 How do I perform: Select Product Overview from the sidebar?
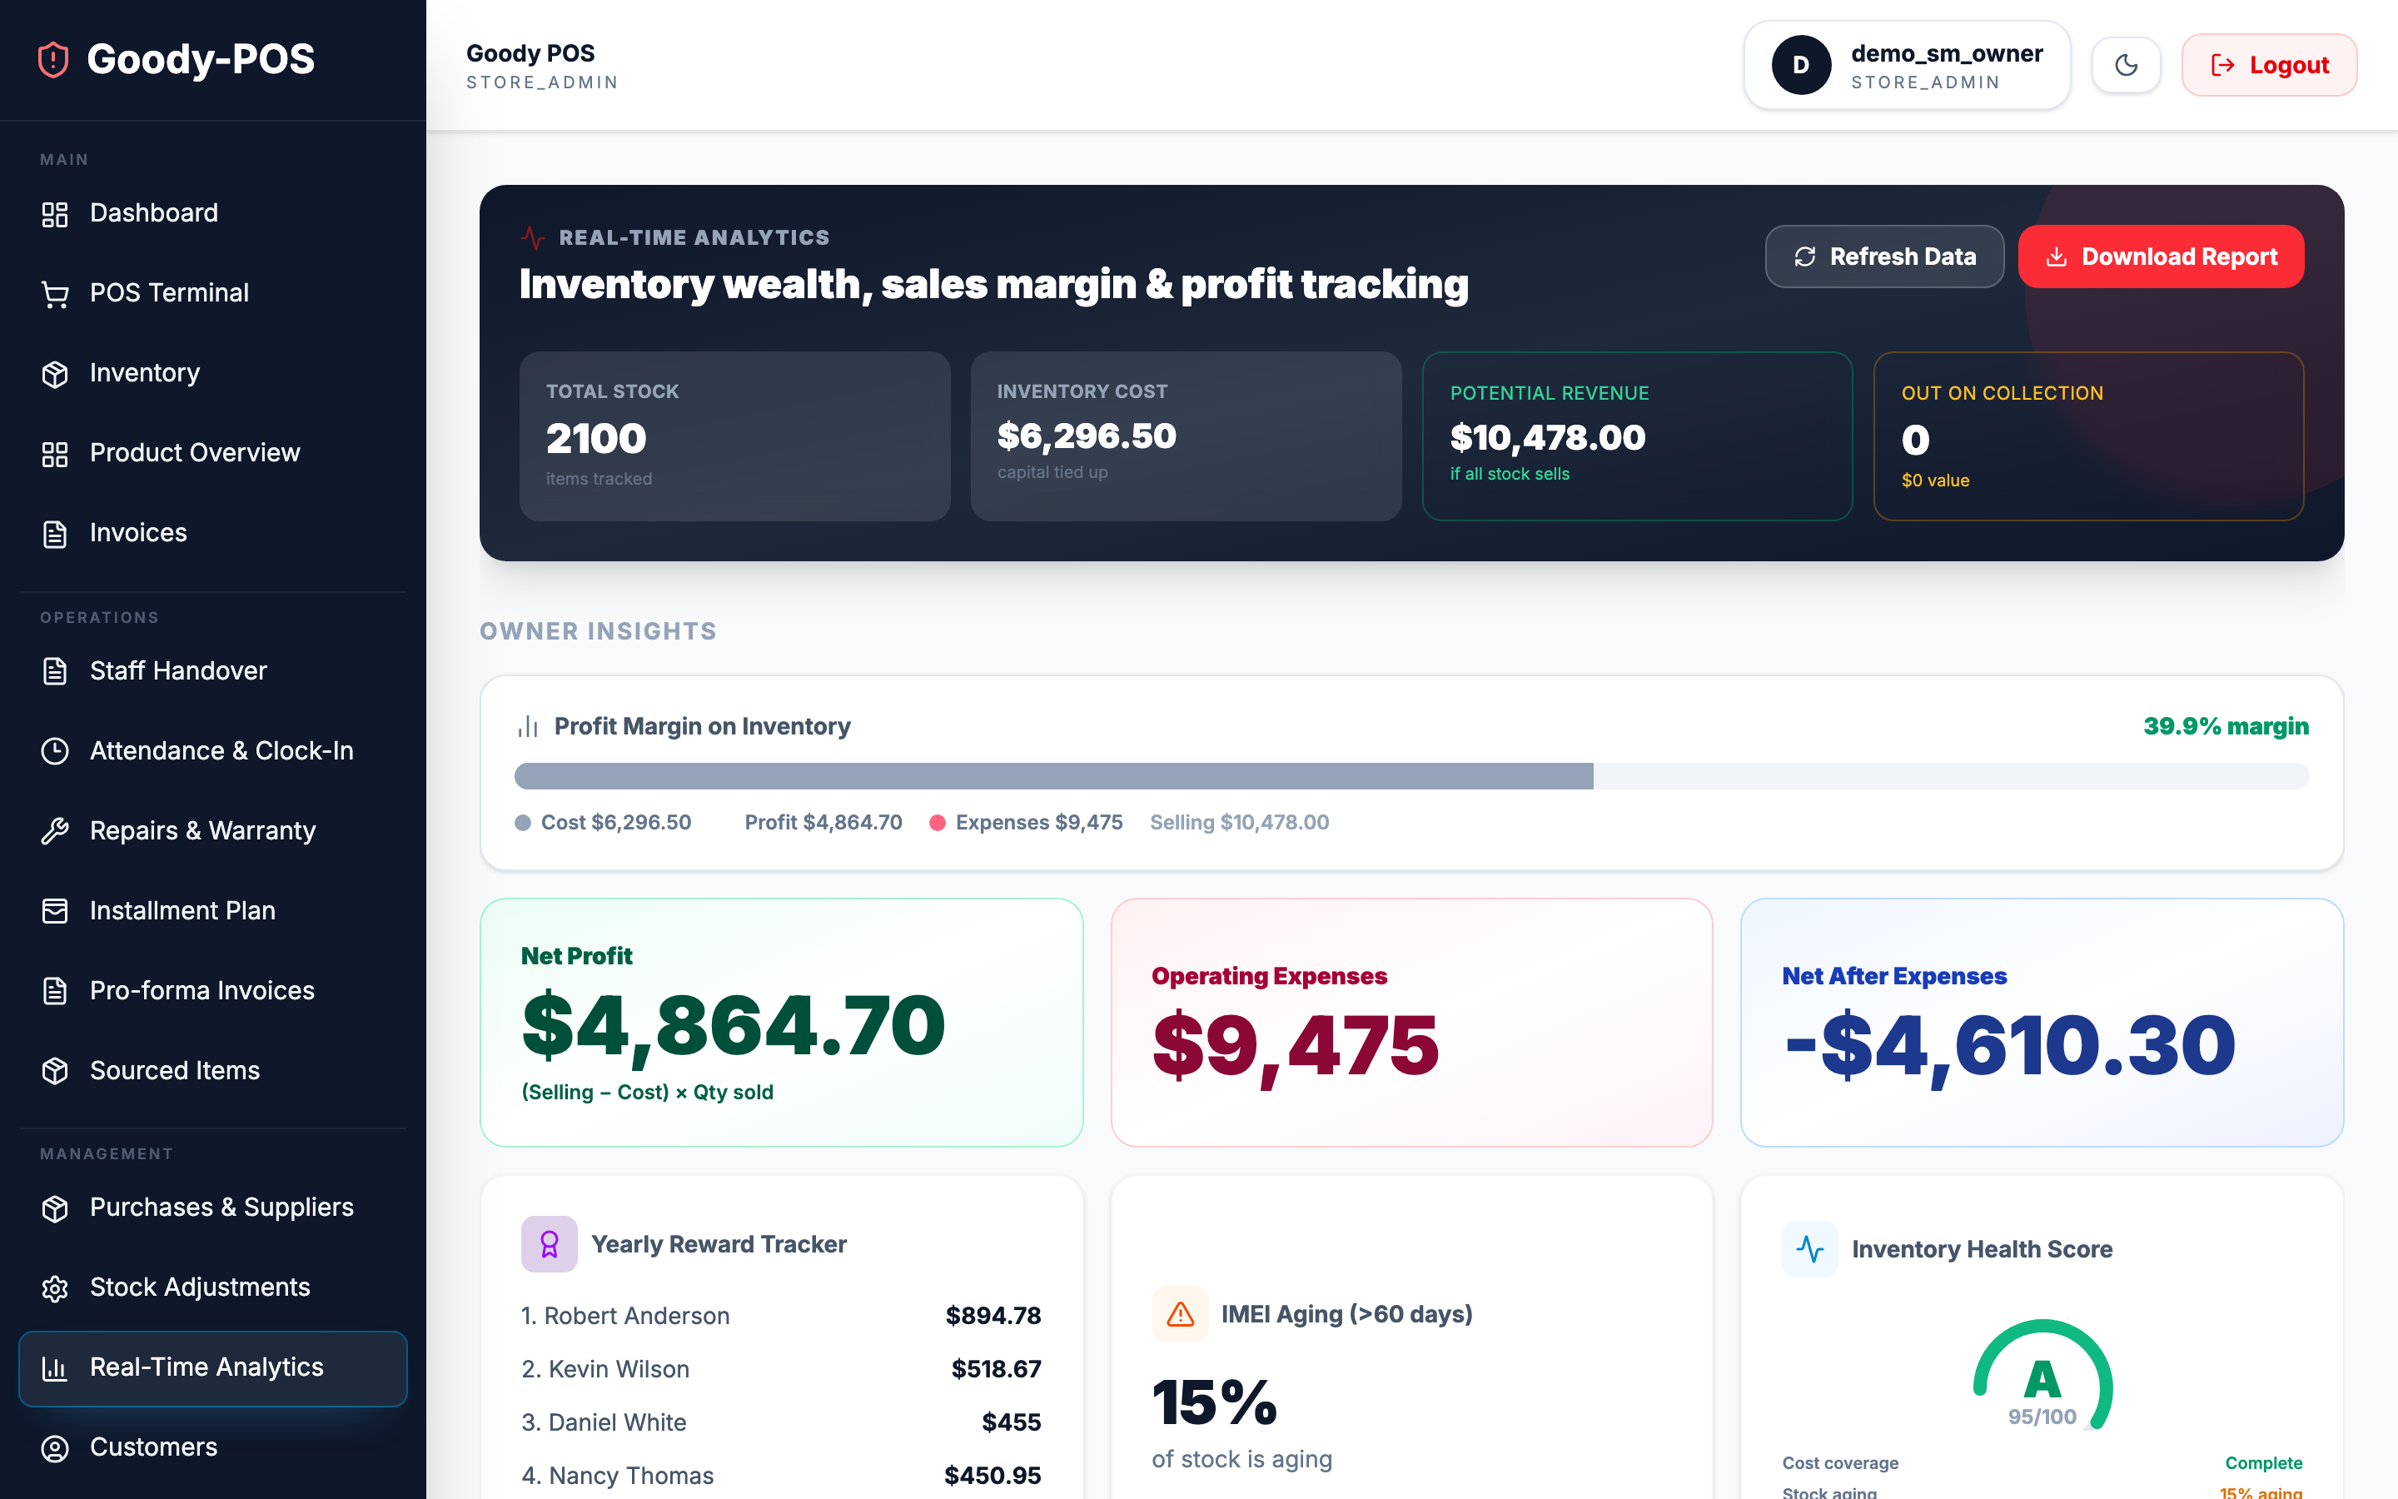[194, 453]
